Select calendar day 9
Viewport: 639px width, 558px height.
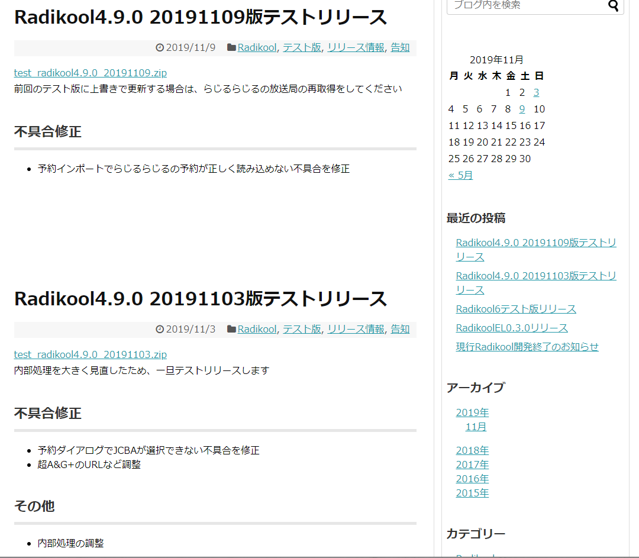pyautogui.click(x=522, y=109)
